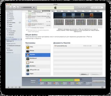This screenshot has height=96, width=111.
Task: Select the second iPad home screen thumbnail
Action: pyautogui.click(x=70, y=22)
